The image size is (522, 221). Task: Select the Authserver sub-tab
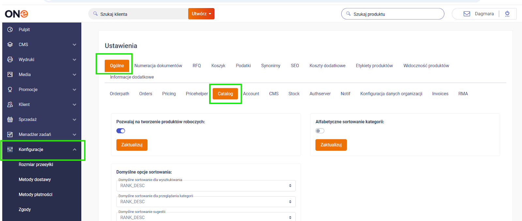click(320, 94)
